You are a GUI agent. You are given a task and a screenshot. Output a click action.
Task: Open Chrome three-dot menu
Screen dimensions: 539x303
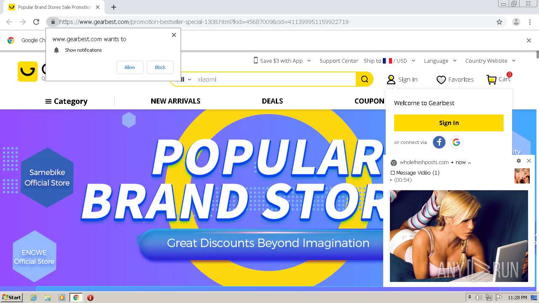coord(529,22)
